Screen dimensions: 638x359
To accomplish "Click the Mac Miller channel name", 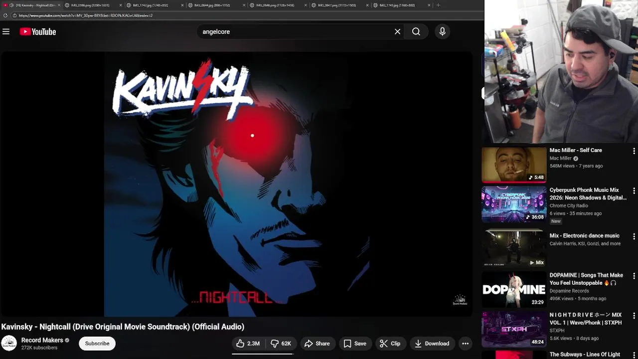I will 561,158.
